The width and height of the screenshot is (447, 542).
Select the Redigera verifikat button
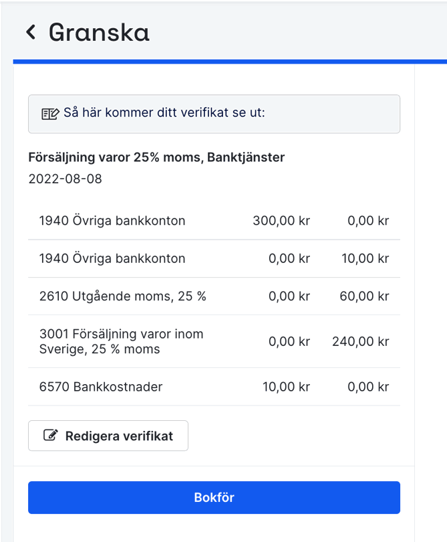tap(108, 436)
